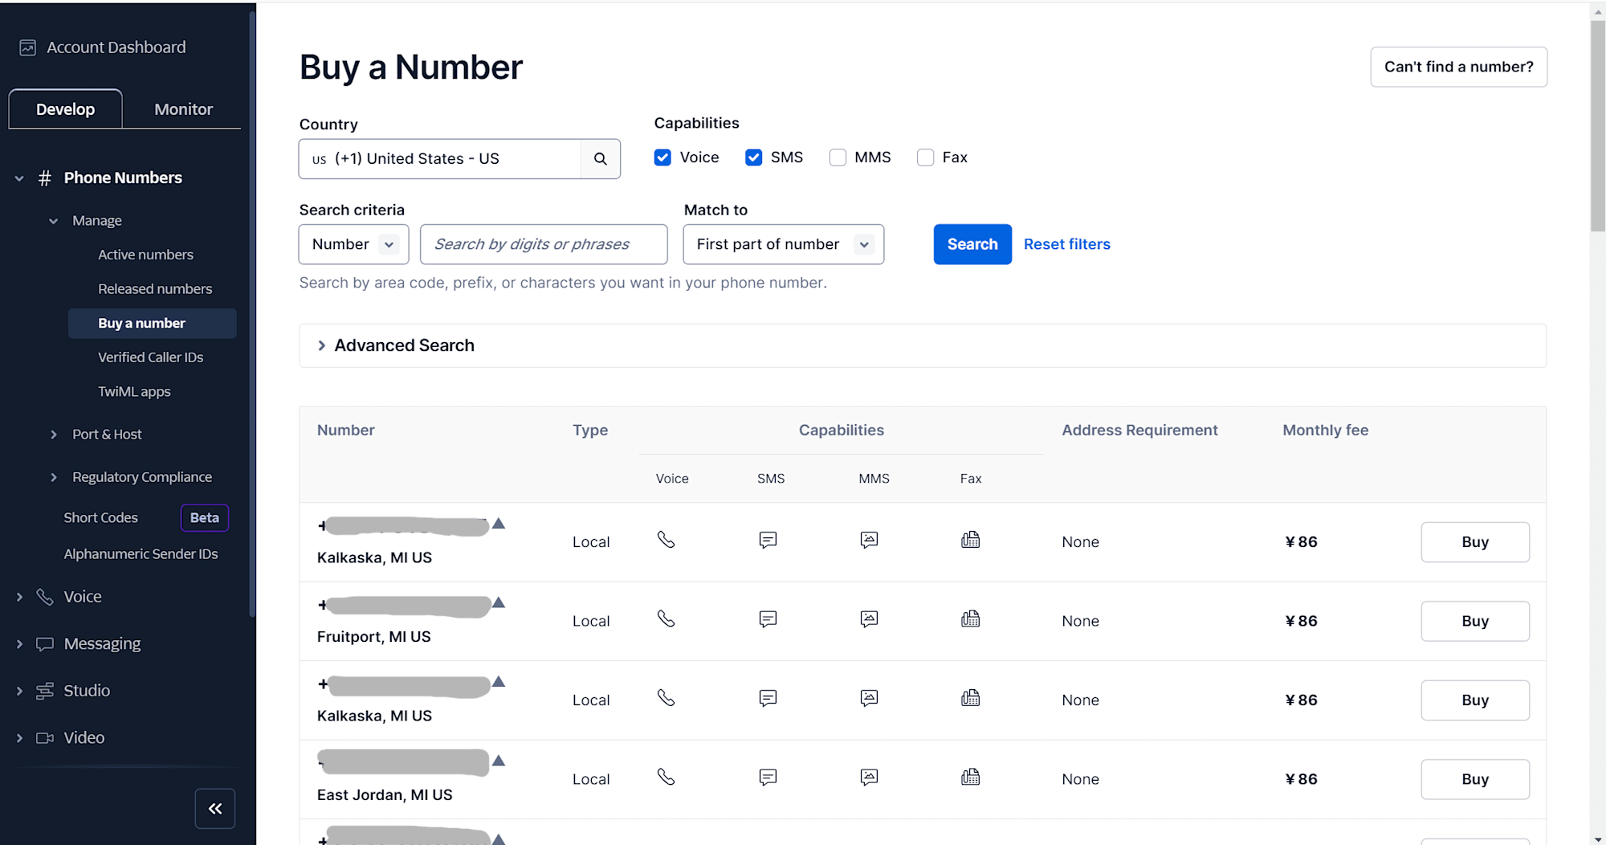
Task: Open Active numbers menu item
Action: [x=145, y=255]
